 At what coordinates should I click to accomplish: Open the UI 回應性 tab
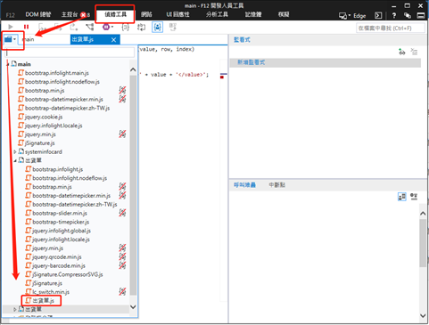point(177,14)
